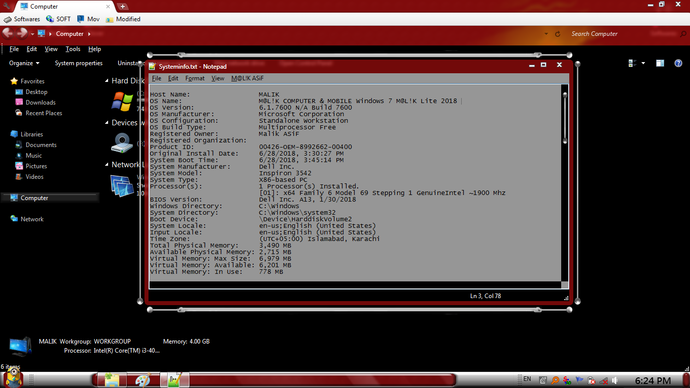Viewport: 690px width, 388px height.
Task: Open the SOFT bookmark
Action: (59, 19)
